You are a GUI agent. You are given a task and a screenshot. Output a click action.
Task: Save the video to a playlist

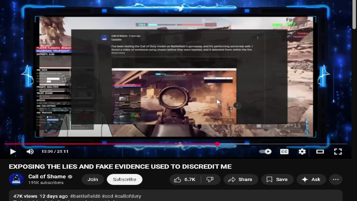pos(277,180)
